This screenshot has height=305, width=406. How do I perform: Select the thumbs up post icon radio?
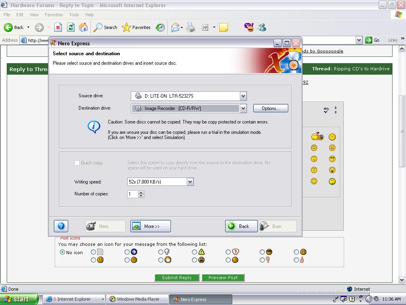click(297, 260)
